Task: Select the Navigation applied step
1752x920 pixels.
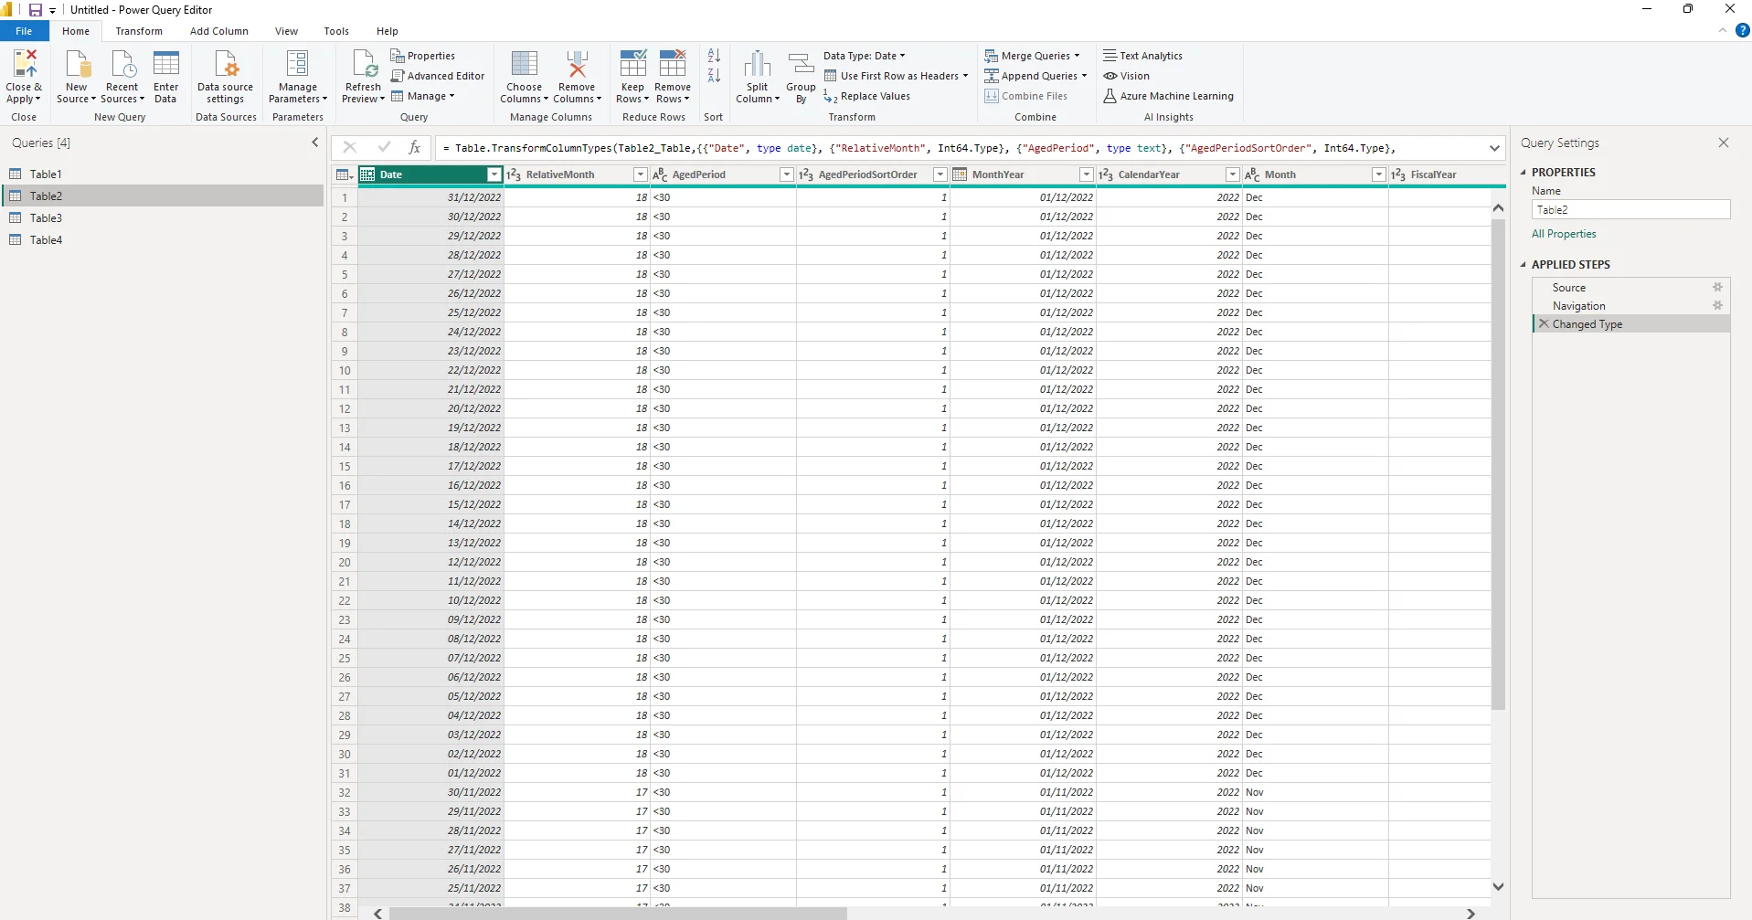Action: 1630,305
